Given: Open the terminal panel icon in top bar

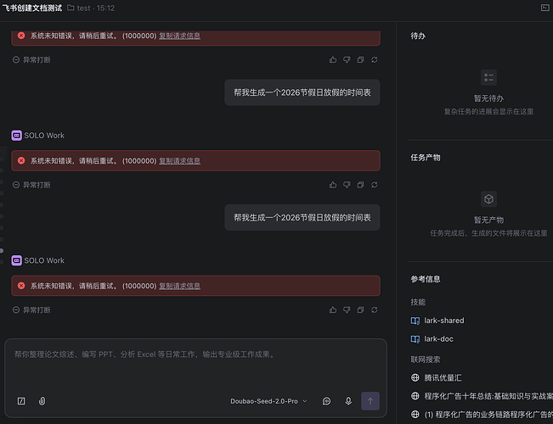Looking at the screenshot, I should point(545,8).
